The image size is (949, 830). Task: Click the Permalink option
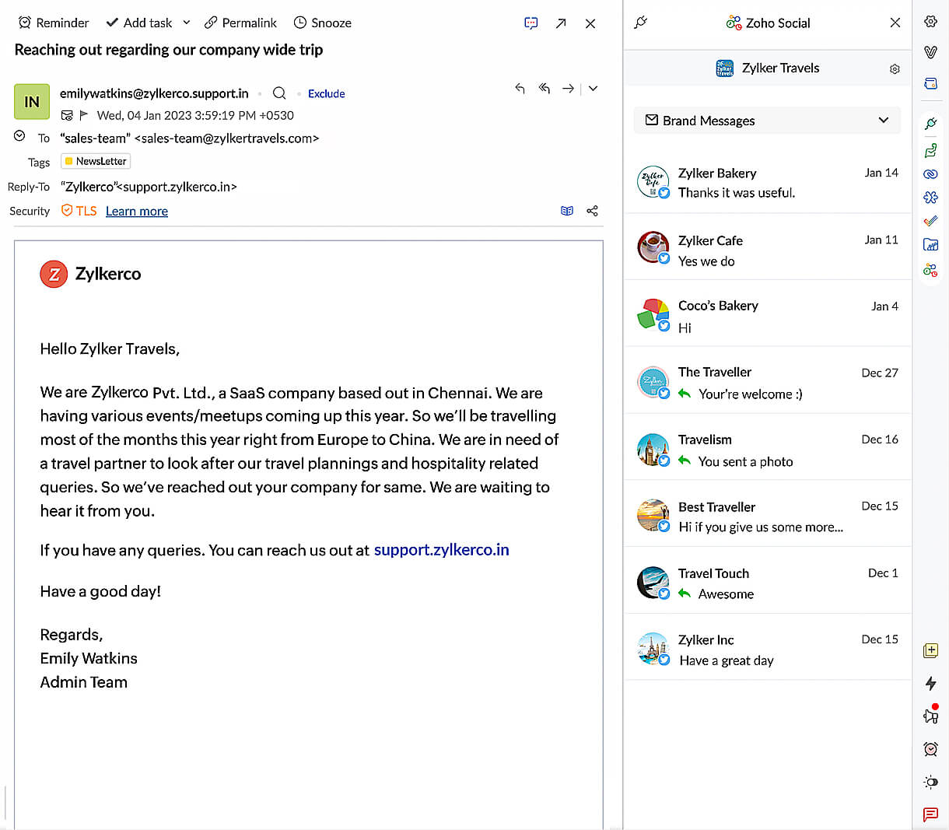240,23
